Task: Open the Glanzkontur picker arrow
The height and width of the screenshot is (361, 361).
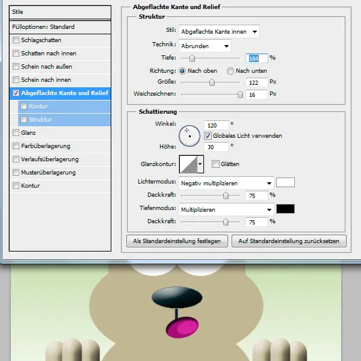Action: 200,164
